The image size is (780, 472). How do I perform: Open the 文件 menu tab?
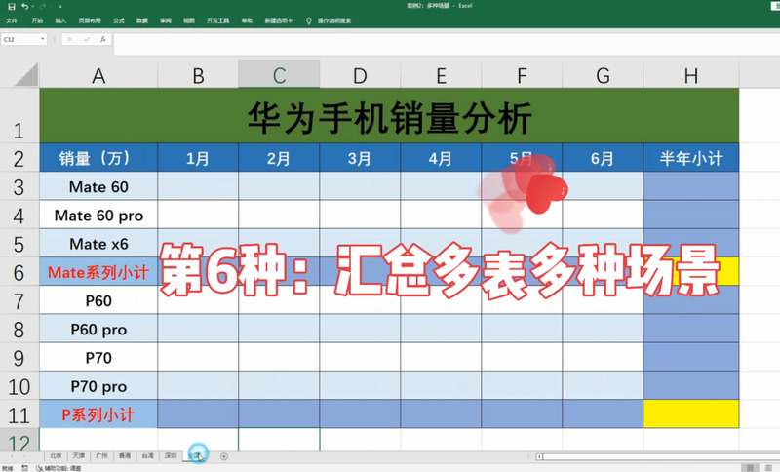tap(12, 20)
